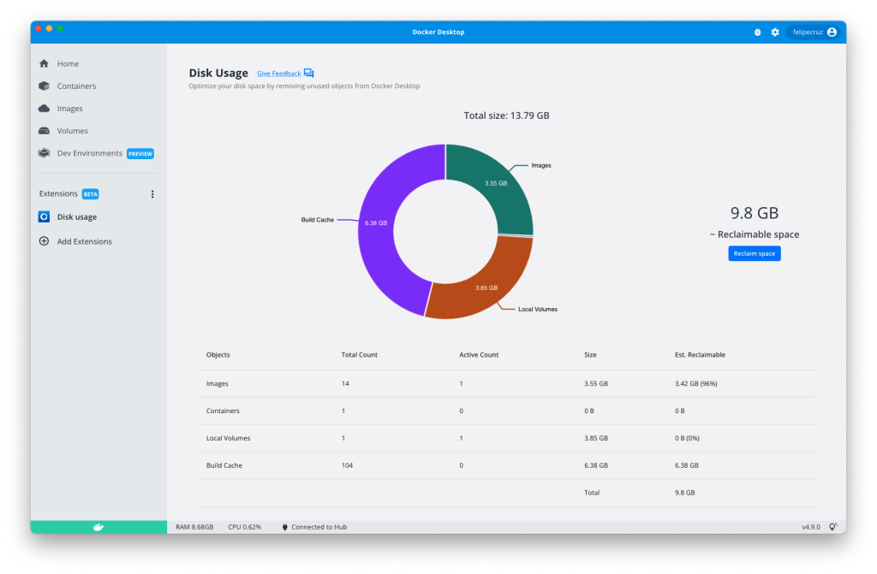The height and width of the screenshot is (574, 877).
Task: Click the RAM 8.68GB status entry
Action: pyautogui.click(x=194, y=527)
